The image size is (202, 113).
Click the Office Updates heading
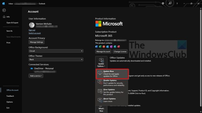tap(117, 58)
